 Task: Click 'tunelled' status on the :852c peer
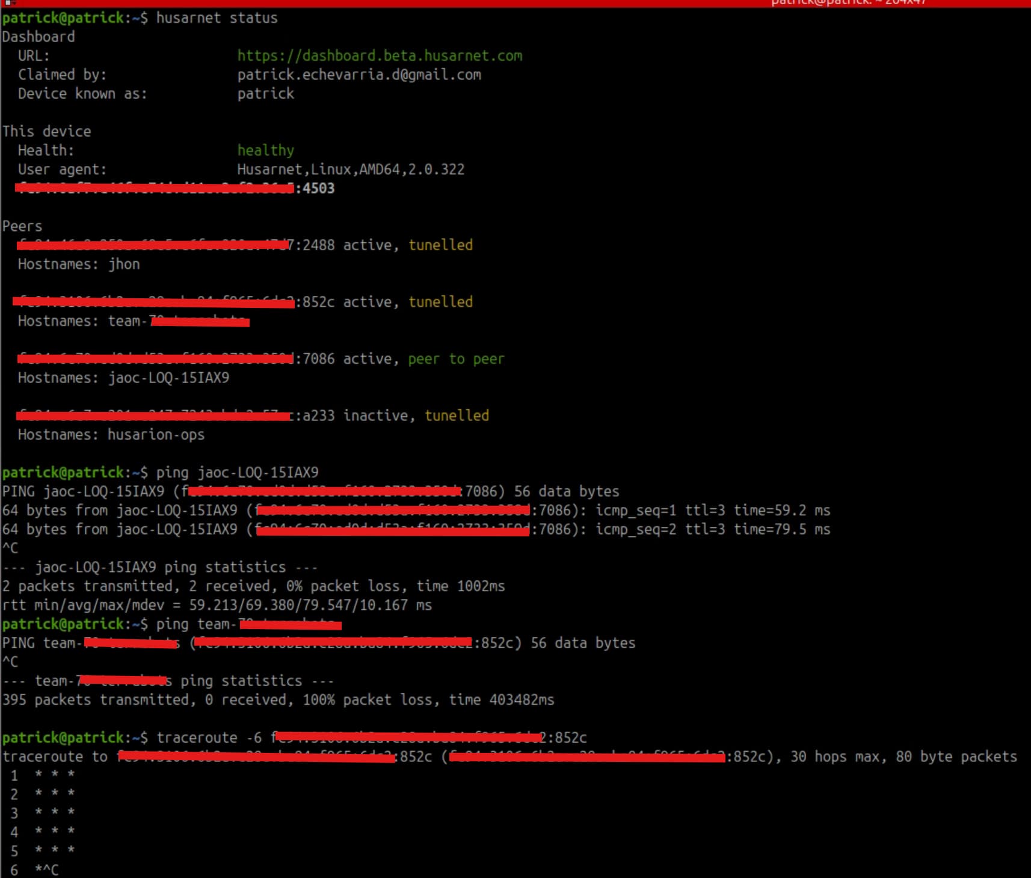440,302
